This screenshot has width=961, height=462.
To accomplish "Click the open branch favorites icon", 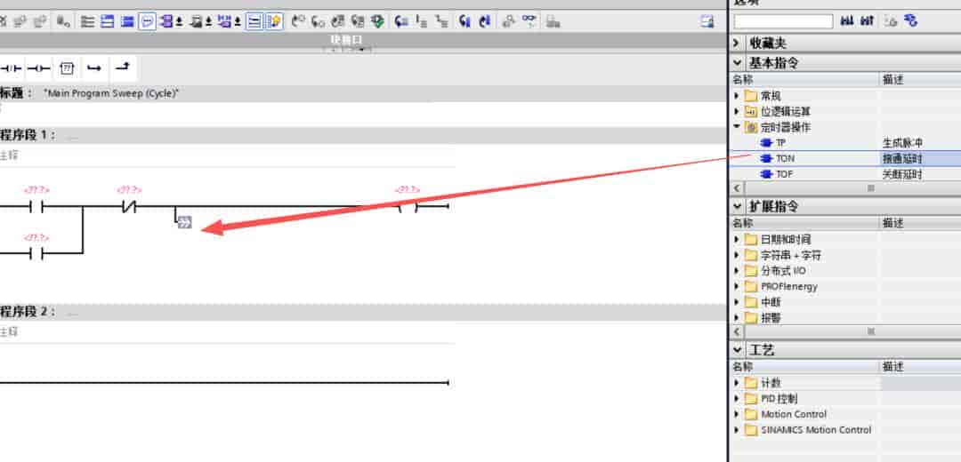I will (x=93, y=68).
